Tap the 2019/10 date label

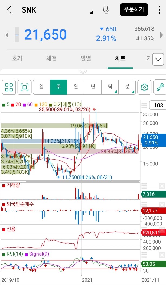pyautogui.click(x=10, y=280)
